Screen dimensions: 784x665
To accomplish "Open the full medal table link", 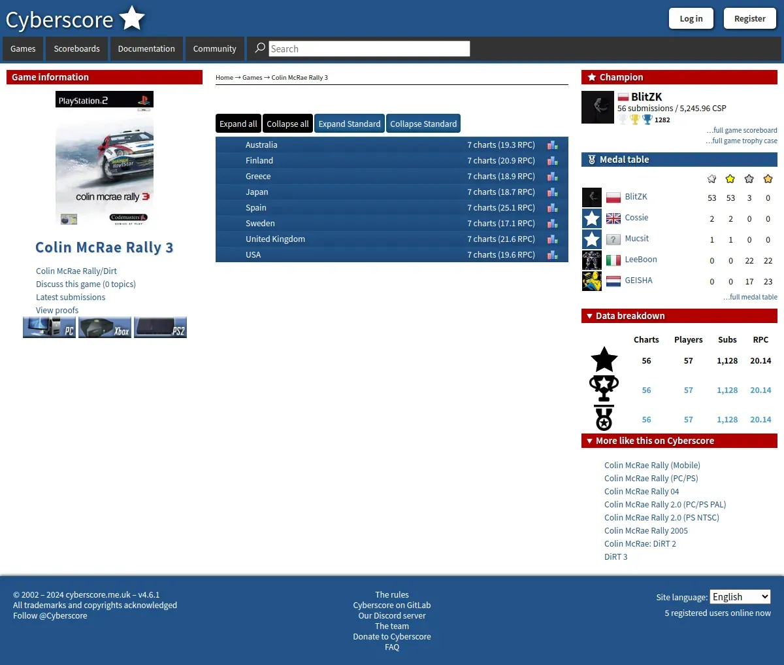I will pyautogui.click(x=750, y=297).
